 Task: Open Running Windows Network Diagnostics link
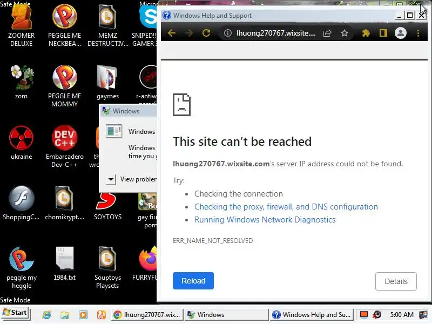265,220
